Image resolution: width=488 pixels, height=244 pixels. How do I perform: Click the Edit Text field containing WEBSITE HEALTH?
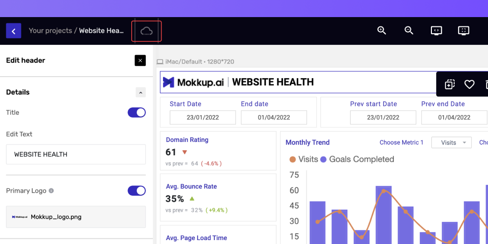76,154
